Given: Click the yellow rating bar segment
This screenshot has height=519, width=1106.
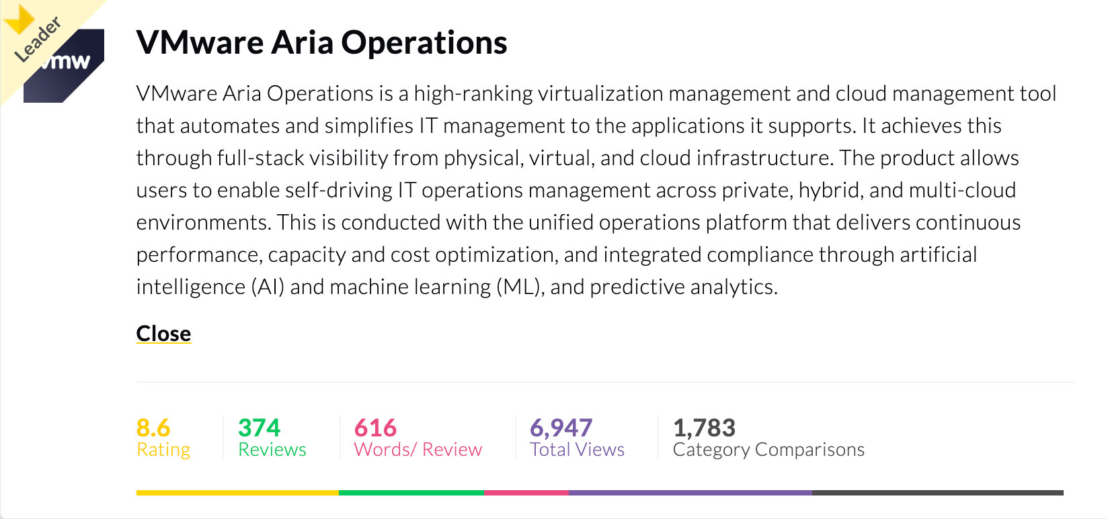Looking at the screenshot, I should point(237,493).
